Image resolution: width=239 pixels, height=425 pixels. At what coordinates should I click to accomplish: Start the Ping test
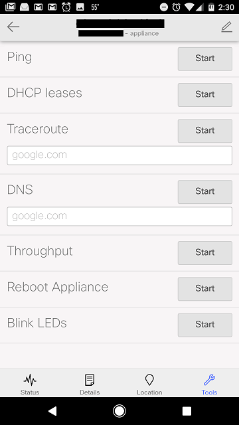tap(205, 59)
